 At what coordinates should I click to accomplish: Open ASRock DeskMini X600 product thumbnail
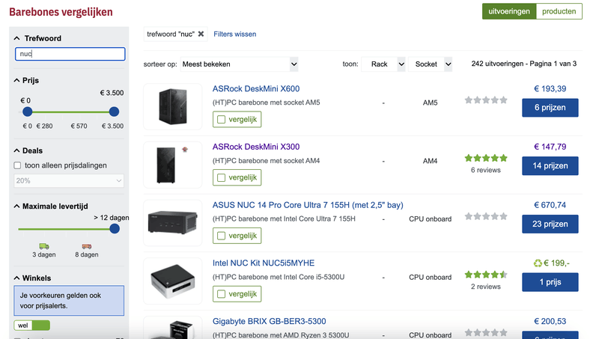(x=173, y=108)
